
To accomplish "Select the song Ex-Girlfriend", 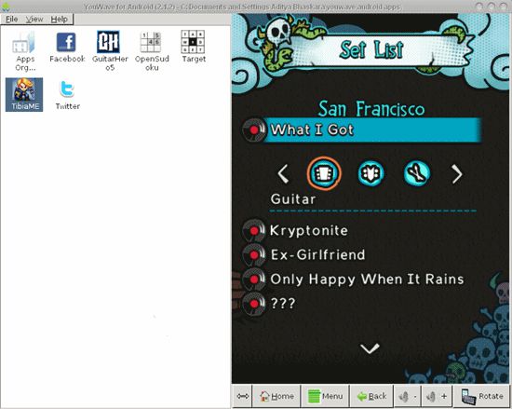I will (317, 254).
